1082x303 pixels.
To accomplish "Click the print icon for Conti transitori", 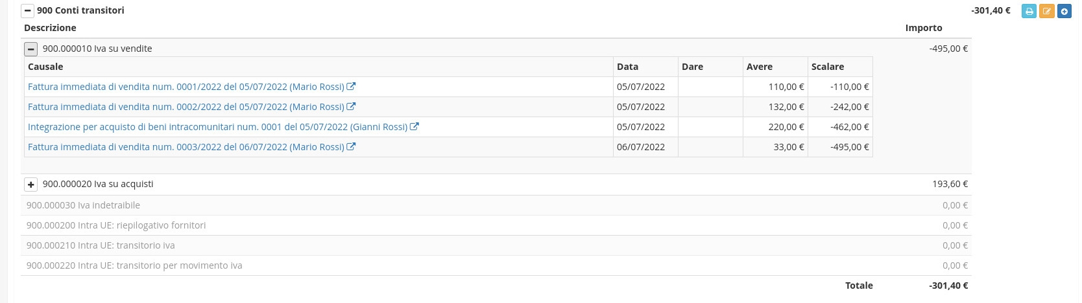I will 1029,11.
